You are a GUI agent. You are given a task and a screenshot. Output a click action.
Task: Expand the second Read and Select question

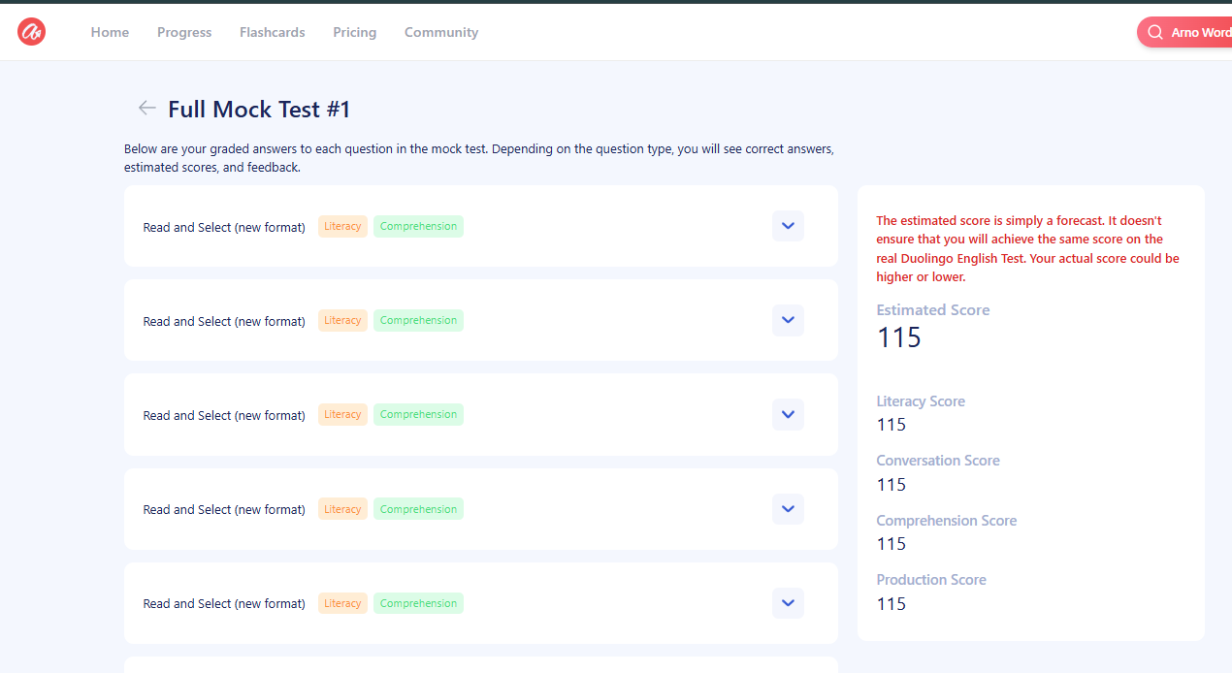click(x=788, y=320)
